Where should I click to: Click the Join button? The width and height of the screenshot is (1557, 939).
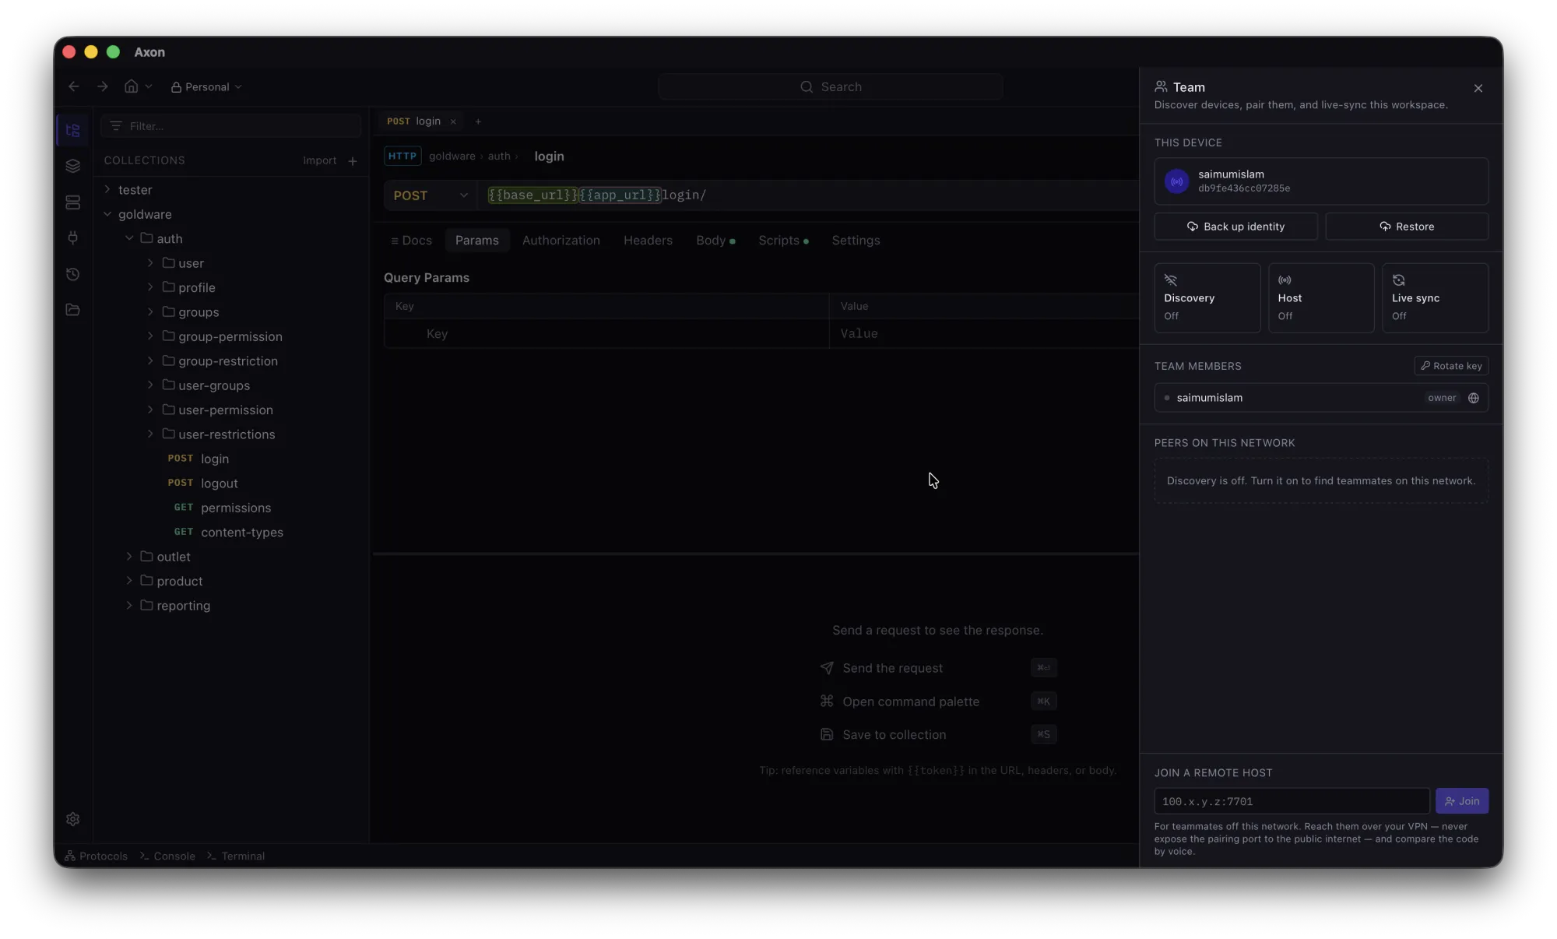pos(1461,801)
